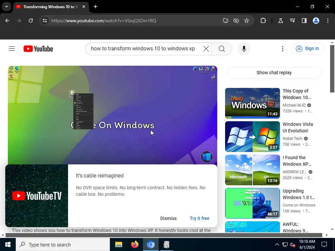Viewport: 335px width, 251px height.
Task: Bookmark this page with the star icon
Action: pyautogui.click(x=247, y=21)
